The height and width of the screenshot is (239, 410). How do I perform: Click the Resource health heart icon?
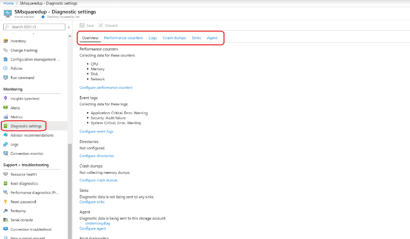(5, 174)
